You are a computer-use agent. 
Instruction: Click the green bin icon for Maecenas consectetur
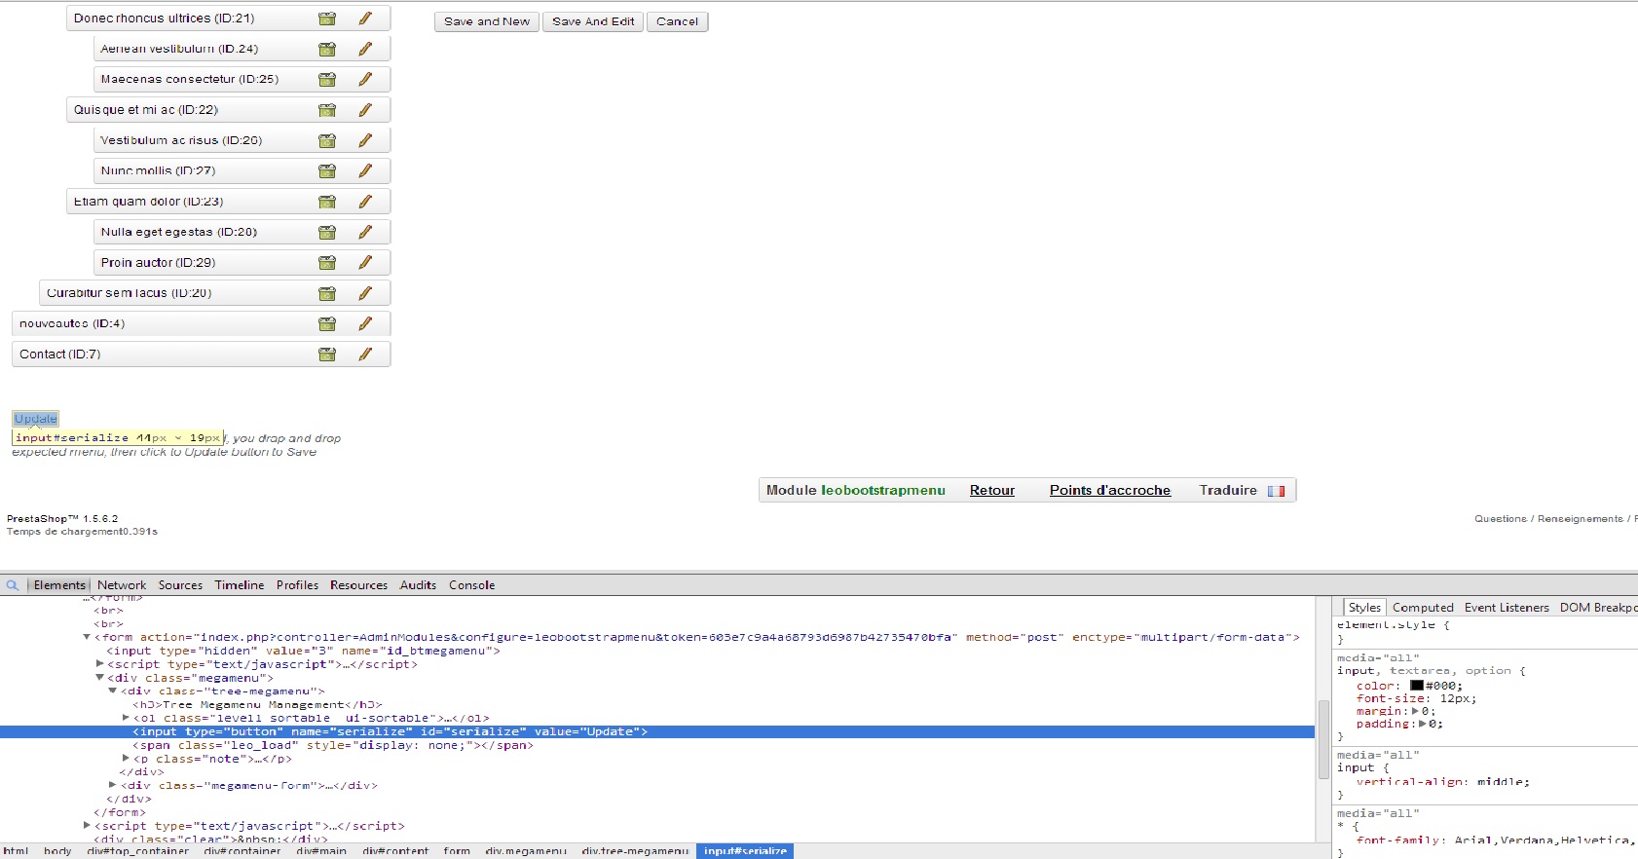tap(327, 79)
